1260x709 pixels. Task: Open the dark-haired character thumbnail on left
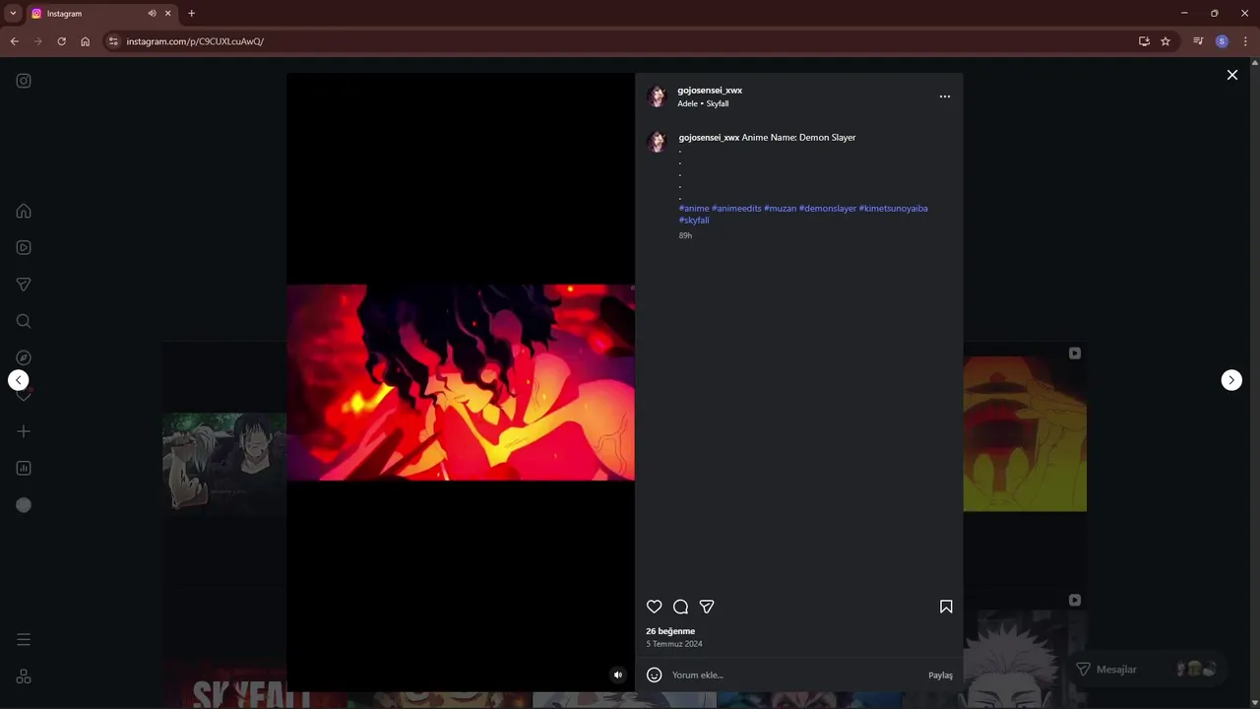[224, 463]
